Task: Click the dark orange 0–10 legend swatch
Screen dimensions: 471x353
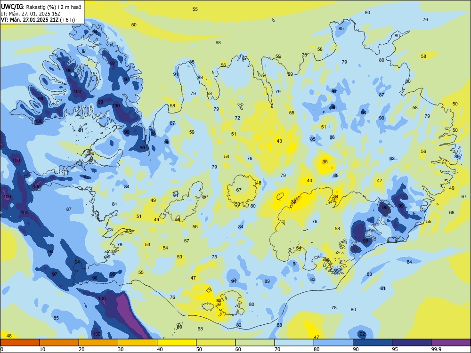Action: 20,343
